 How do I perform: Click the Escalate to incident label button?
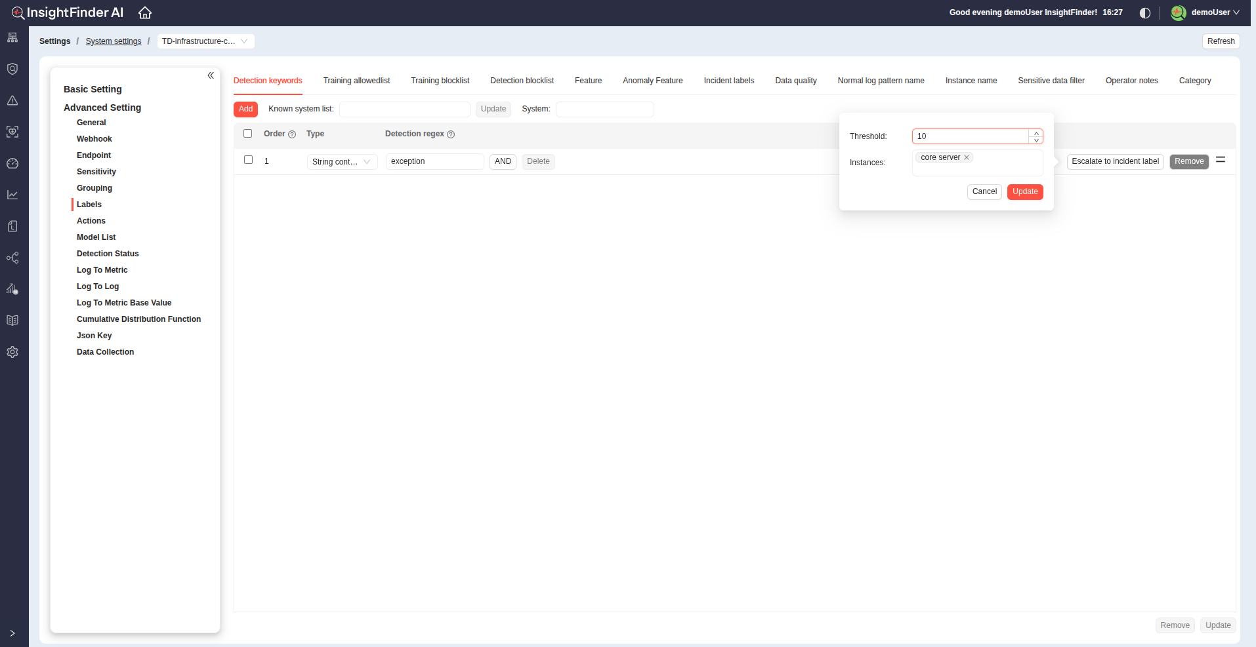click(x=1115, y=161)
